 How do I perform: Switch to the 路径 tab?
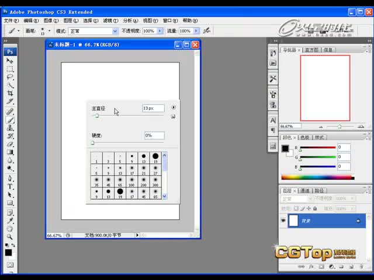click(319, 191)
